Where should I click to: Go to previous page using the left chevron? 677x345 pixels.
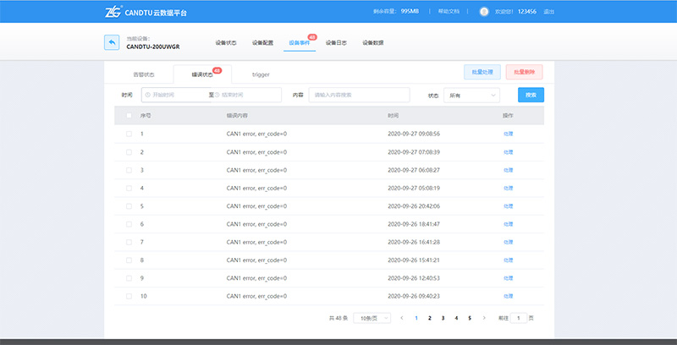click(x=401, y=318)
